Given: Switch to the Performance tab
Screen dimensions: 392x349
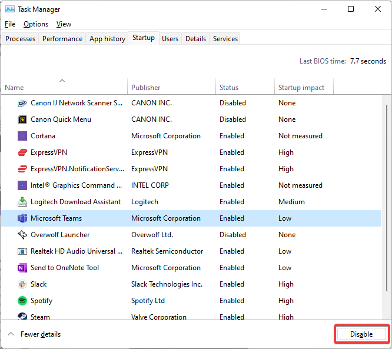Looking at the screenshot, I should pos(62,39).
